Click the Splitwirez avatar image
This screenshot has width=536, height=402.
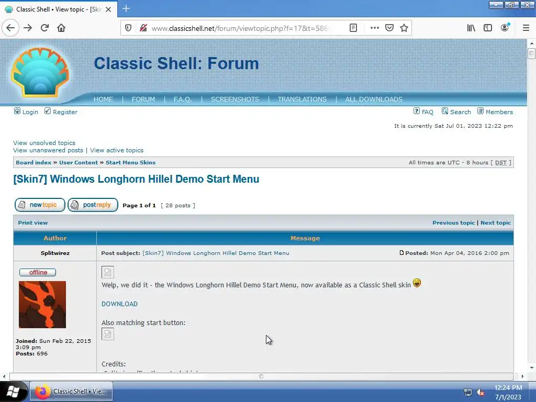pyautogui.click(x=42, y=305)
